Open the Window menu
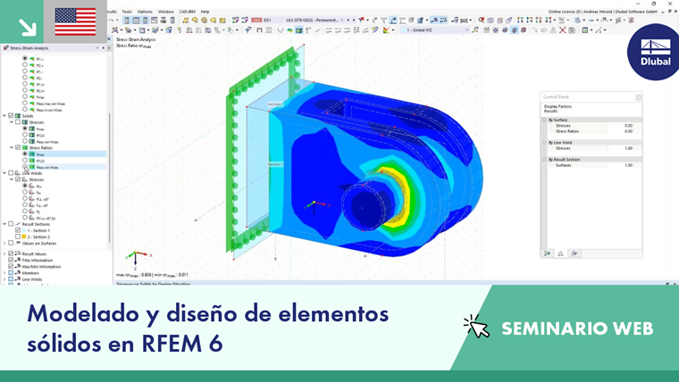This screenshot has width=679, height=382. click(166, 12)
